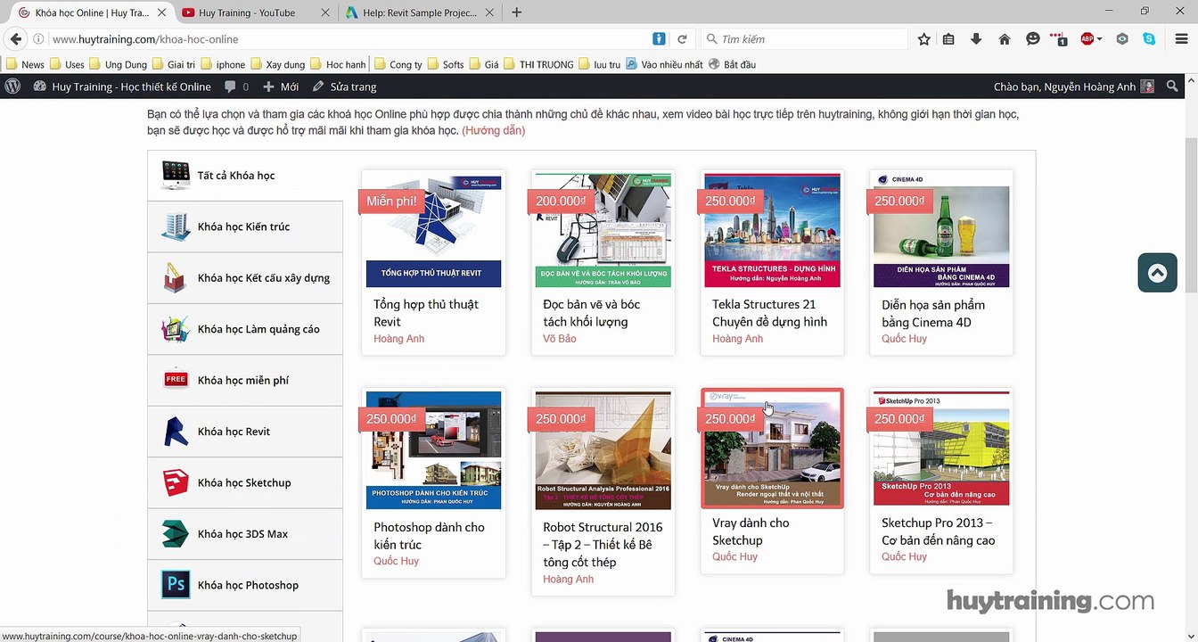The image size is (1198, 642).
Task: Select the Khóa học Revit category
Action: pos(245,432)
